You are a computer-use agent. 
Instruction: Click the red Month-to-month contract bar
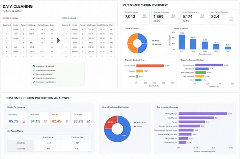coord(150,66)
